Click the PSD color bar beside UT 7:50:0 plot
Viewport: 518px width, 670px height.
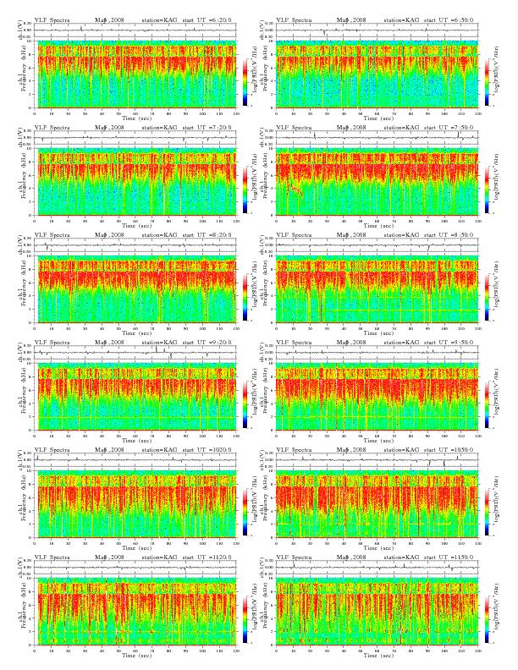pos(488,189)
